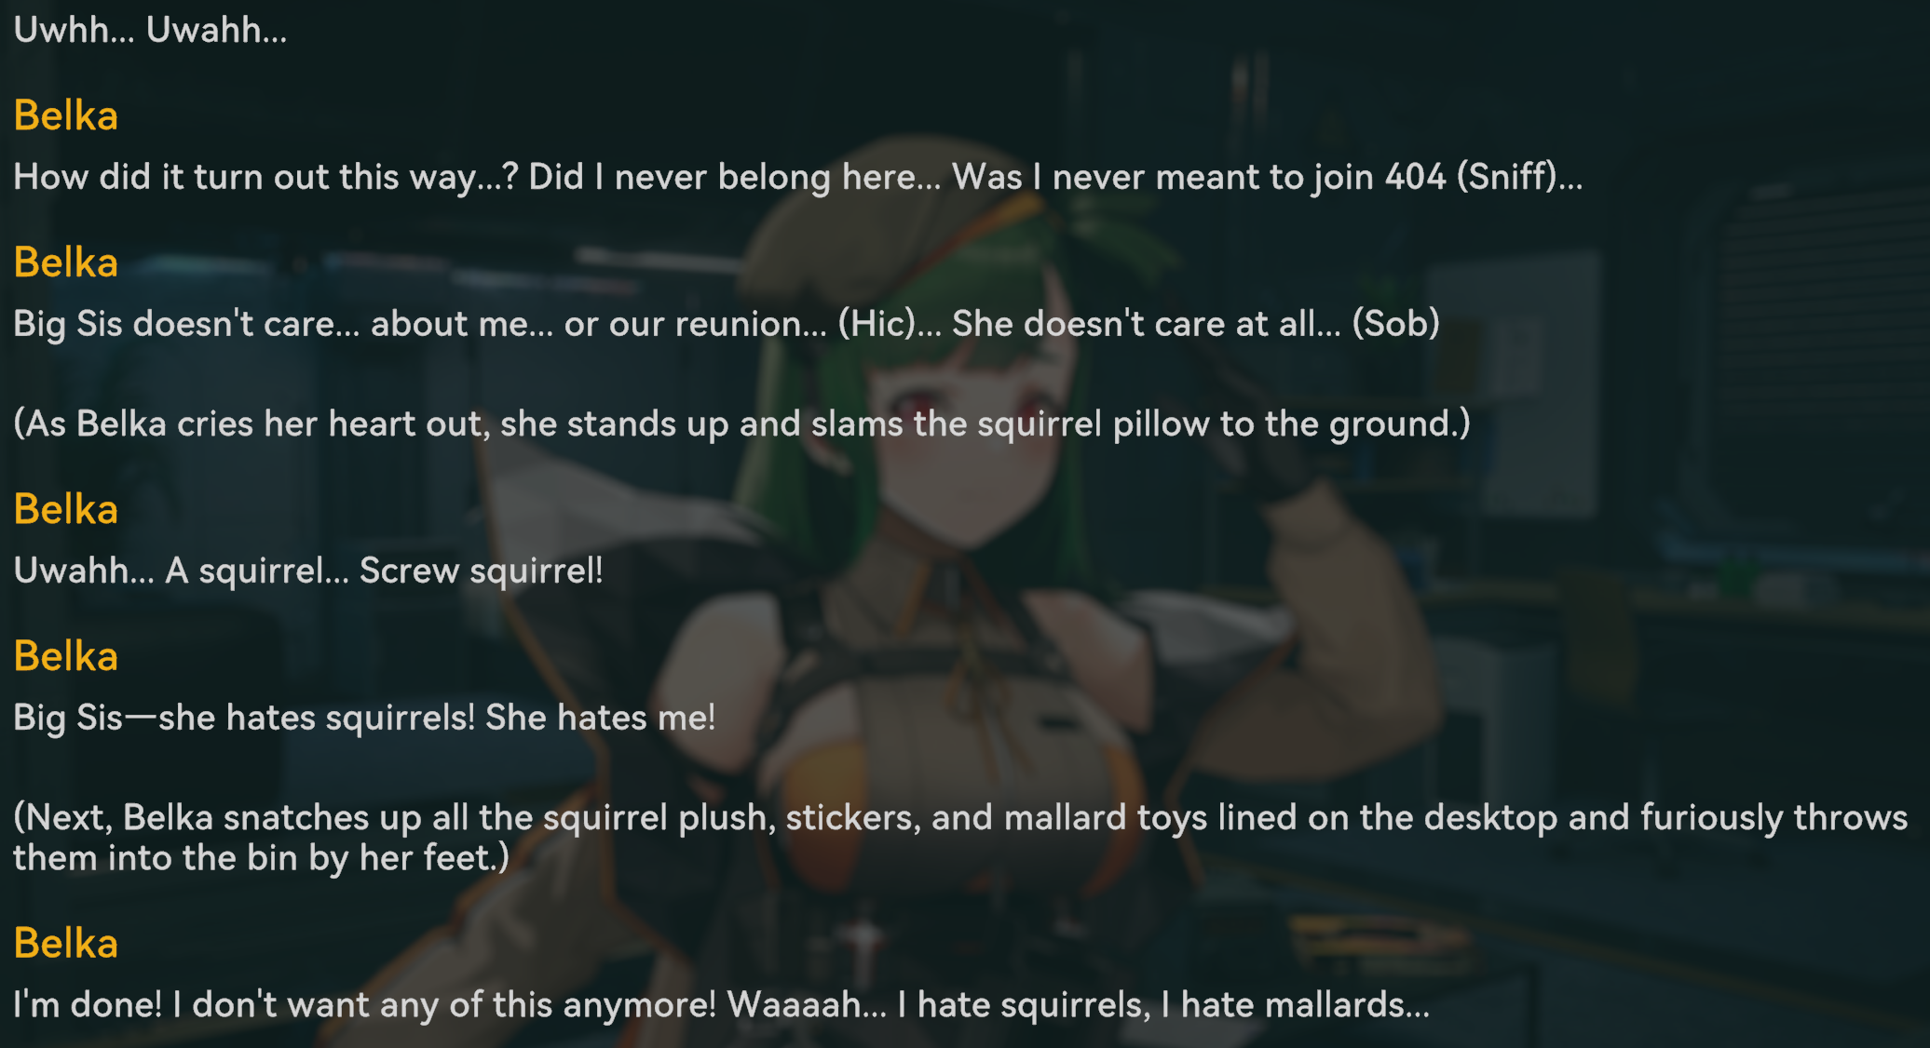
Task: Select the Belka name above the "Screw squirrel!" line
Action: [65, 509]
